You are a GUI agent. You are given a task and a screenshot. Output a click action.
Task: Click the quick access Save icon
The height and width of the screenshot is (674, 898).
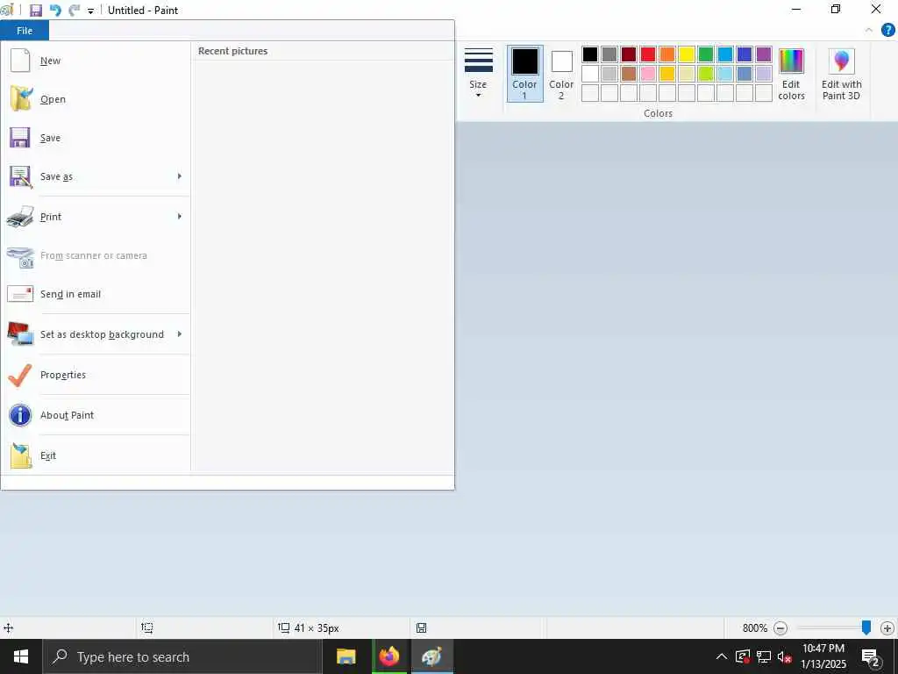[35, 11]
